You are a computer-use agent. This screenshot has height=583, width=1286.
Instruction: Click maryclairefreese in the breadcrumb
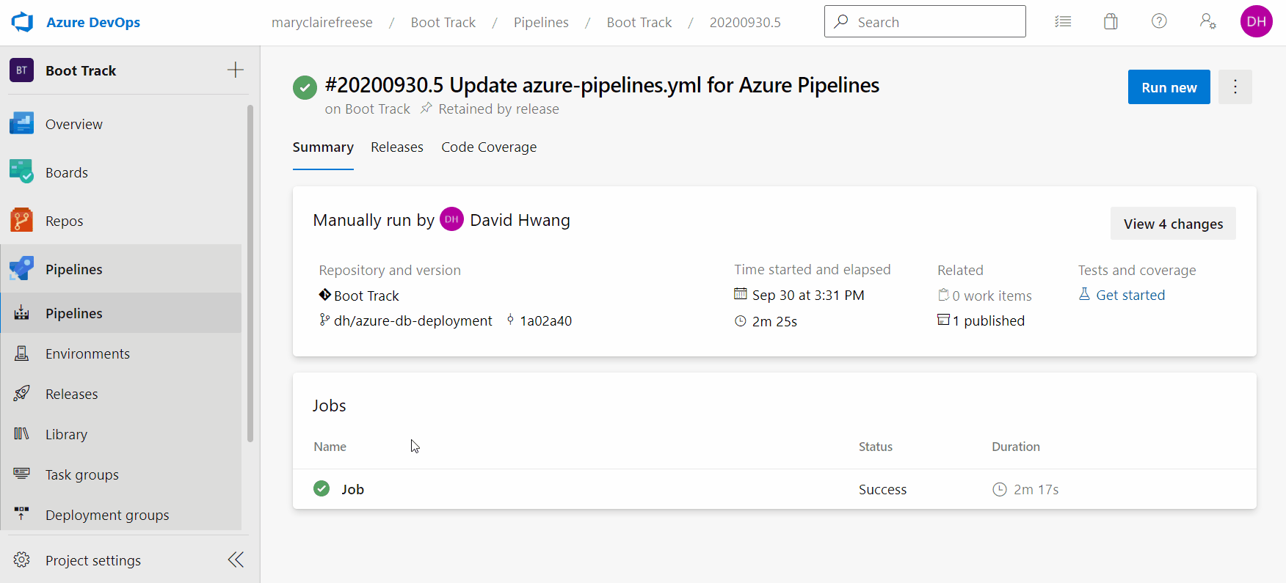click(x=322, y=22)
